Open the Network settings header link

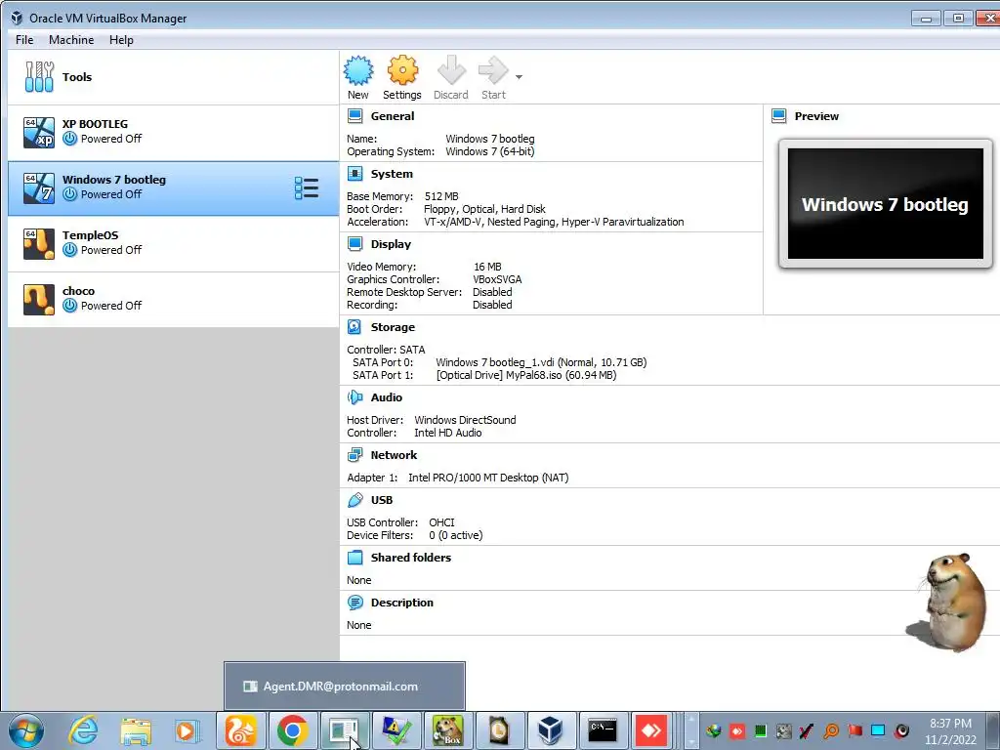395,455
